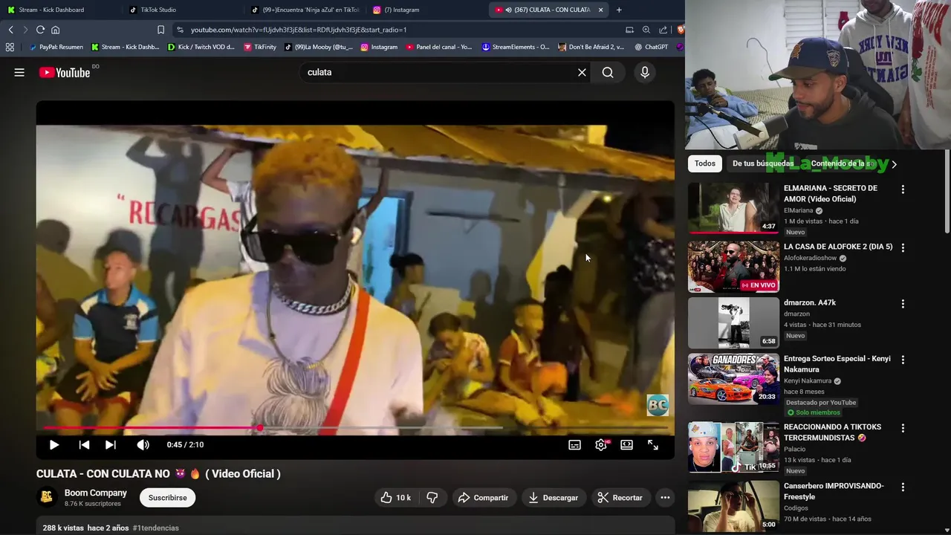The width and height of the screenshot is (951, 535).
Task: Open more actions ellipsis below the video
Action: point(665,498)
